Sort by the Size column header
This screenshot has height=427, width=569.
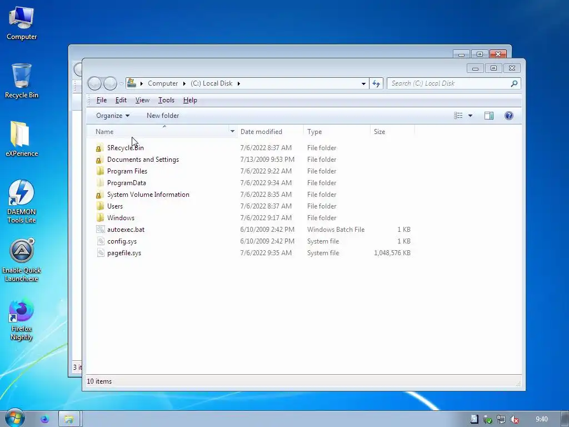(392, 131)
